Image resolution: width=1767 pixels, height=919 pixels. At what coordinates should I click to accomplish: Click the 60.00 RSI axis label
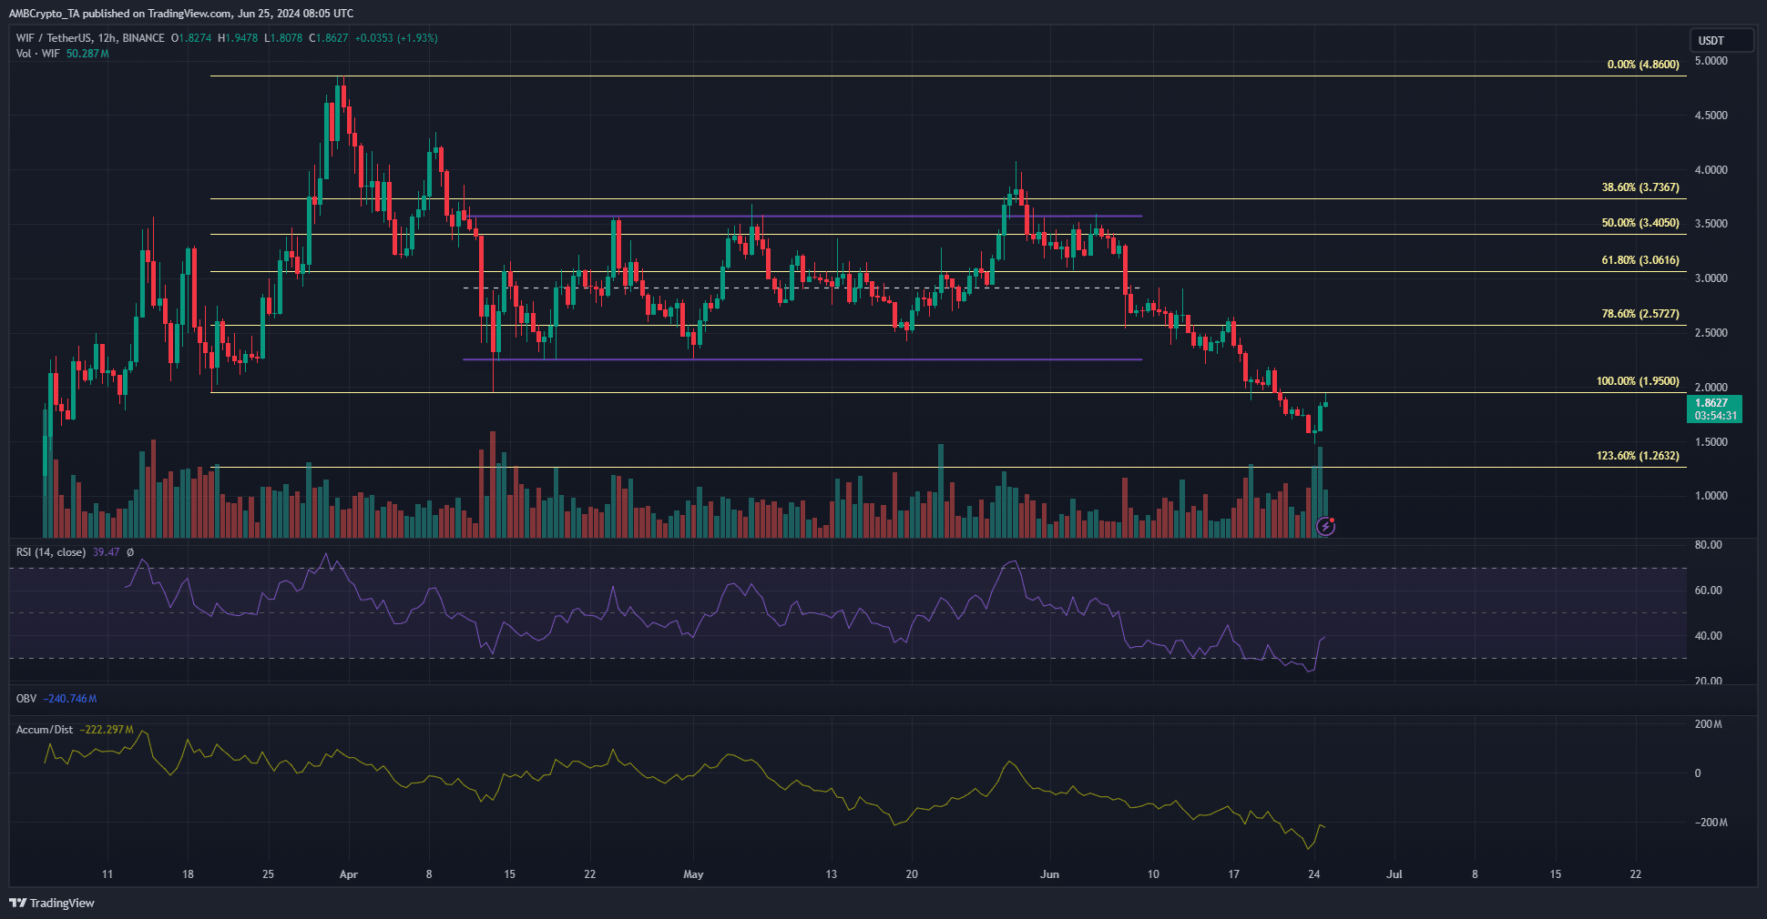pyautogui.click(x=1708, y=591)
